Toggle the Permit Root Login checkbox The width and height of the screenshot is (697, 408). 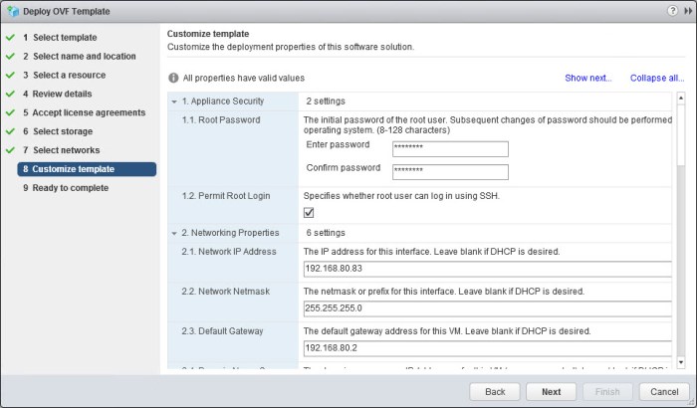pyautogui.click(x=309, y=213)
